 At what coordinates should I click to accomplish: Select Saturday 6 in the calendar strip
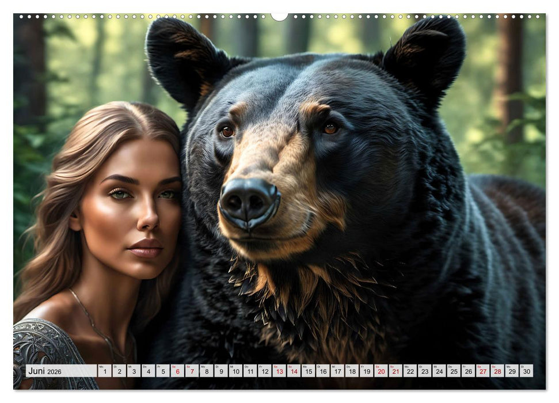177,371
